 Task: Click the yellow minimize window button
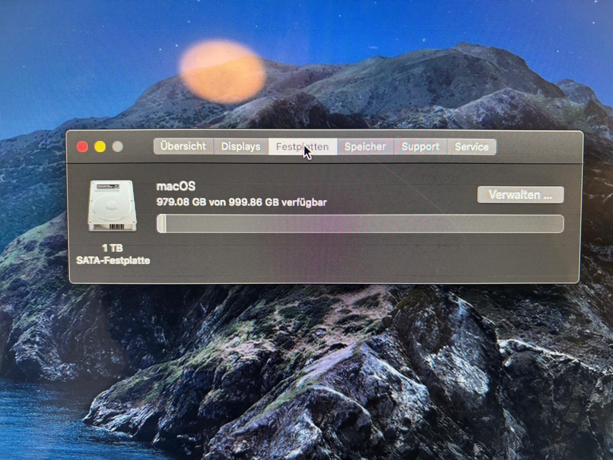100,146
